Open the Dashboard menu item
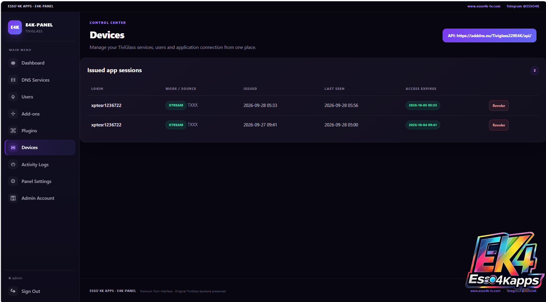546x302 pixels. (40, 63)
